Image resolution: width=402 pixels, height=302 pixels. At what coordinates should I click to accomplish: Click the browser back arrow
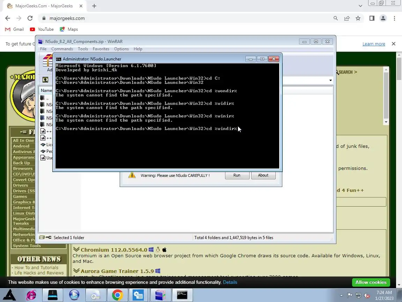click(x=8, y=18)
